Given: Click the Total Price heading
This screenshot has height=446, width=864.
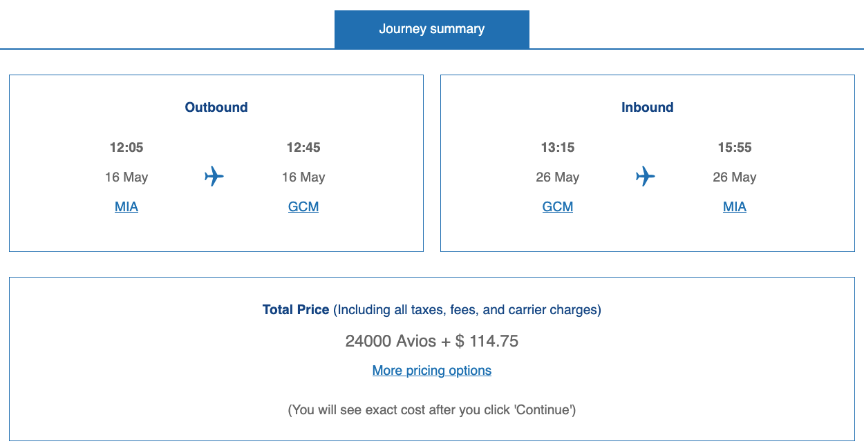Looking at the screenshot, I should pos(296,309).
